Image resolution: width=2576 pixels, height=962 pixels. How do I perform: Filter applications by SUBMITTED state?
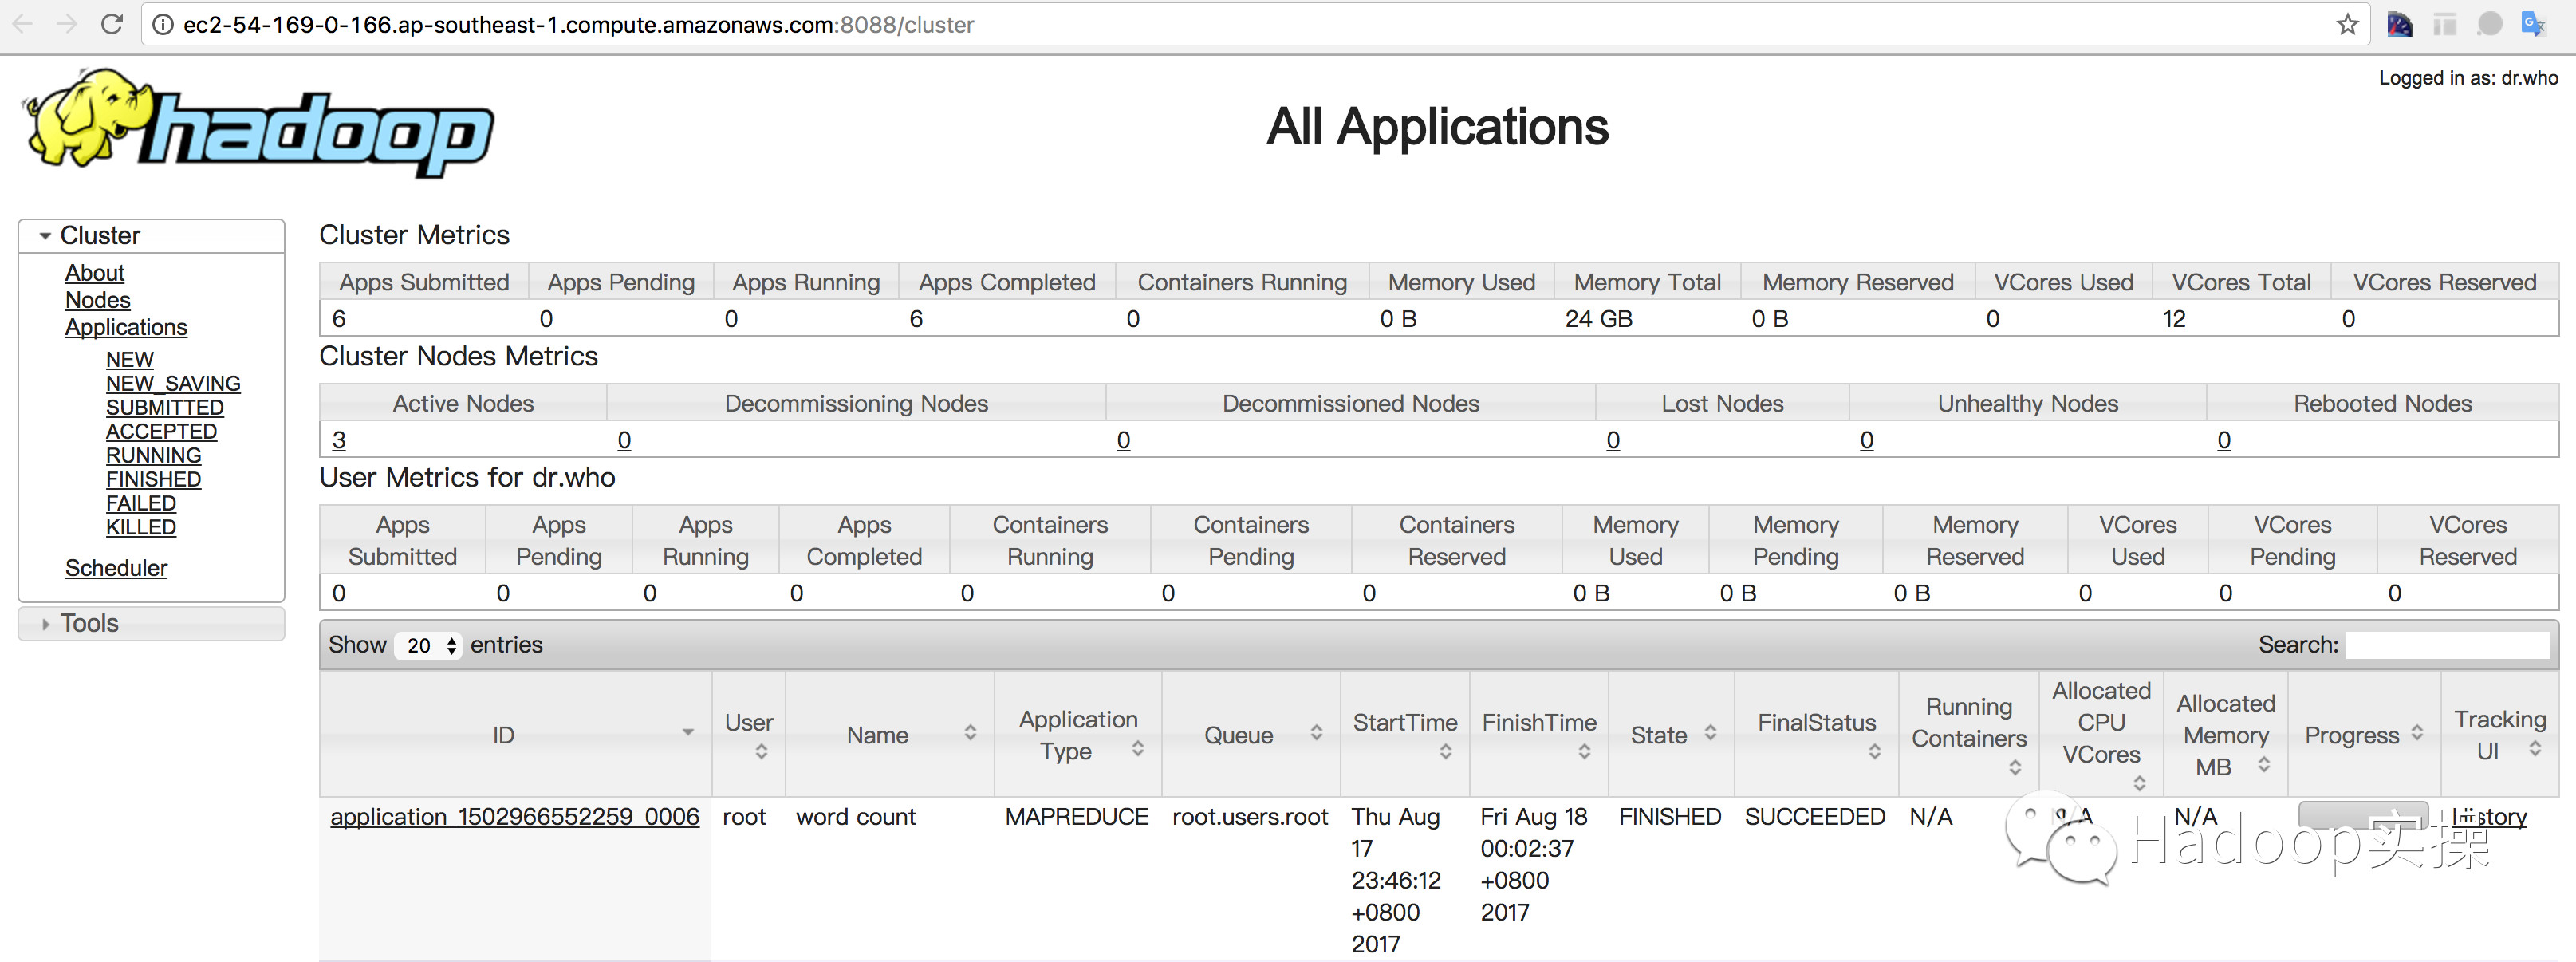click(x=165, y=408)
